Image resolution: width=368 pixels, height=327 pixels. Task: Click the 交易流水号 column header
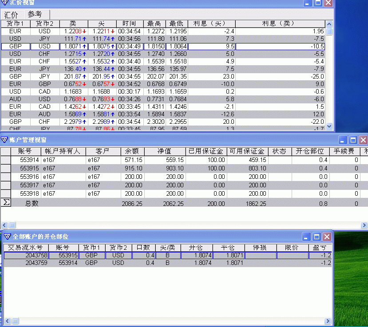point(26,248)
